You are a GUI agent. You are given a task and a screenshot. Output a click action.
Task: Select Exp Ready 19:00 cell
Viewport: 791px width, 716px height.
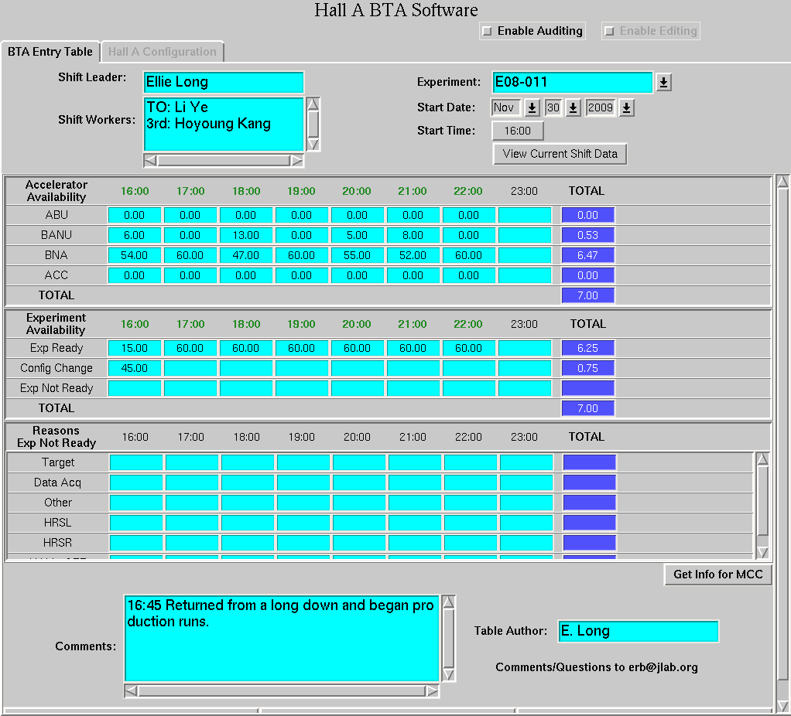pyautogui.click(x=301, y=348)
